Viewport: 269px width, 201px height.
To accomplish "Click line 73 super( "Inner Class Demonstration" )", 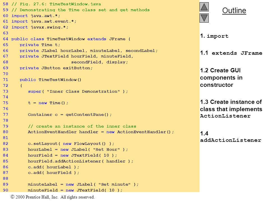I will (78, 92).
